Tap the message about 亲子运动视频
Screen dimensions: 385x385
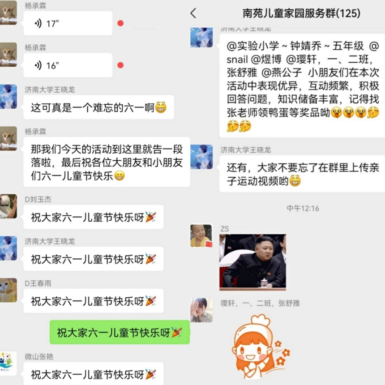click(x=302, y=174)
